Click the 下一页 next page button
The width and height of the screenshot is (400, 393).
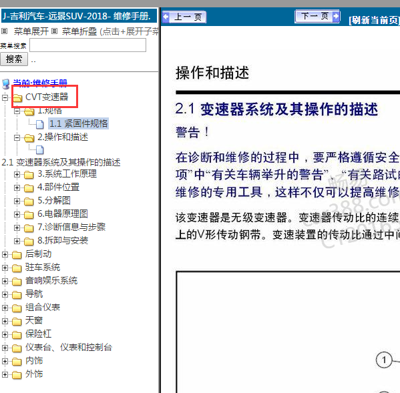(317, 16)
